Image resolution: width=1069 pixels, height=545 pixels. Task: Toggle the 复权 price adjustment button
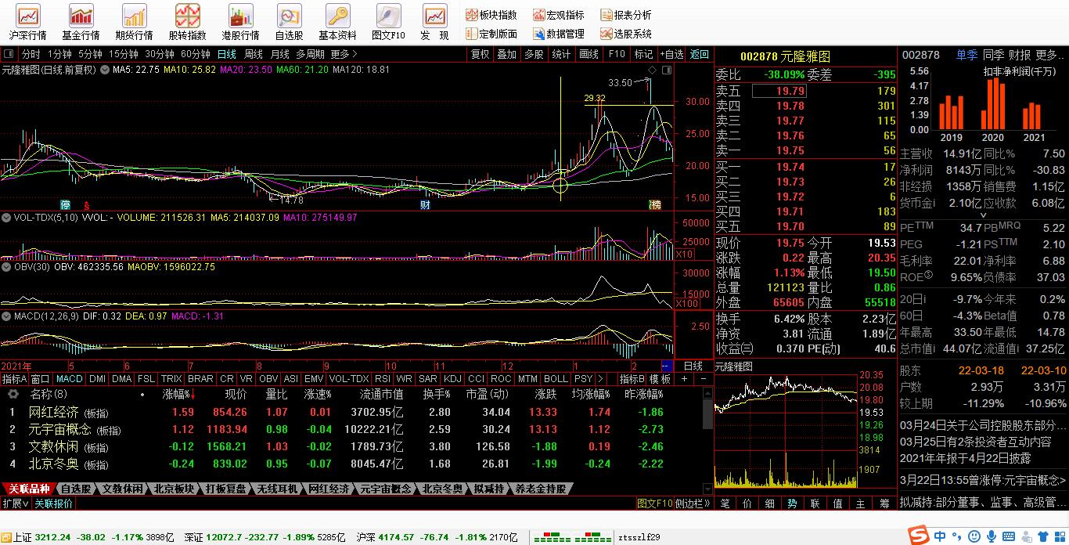(x=480, y=54)
